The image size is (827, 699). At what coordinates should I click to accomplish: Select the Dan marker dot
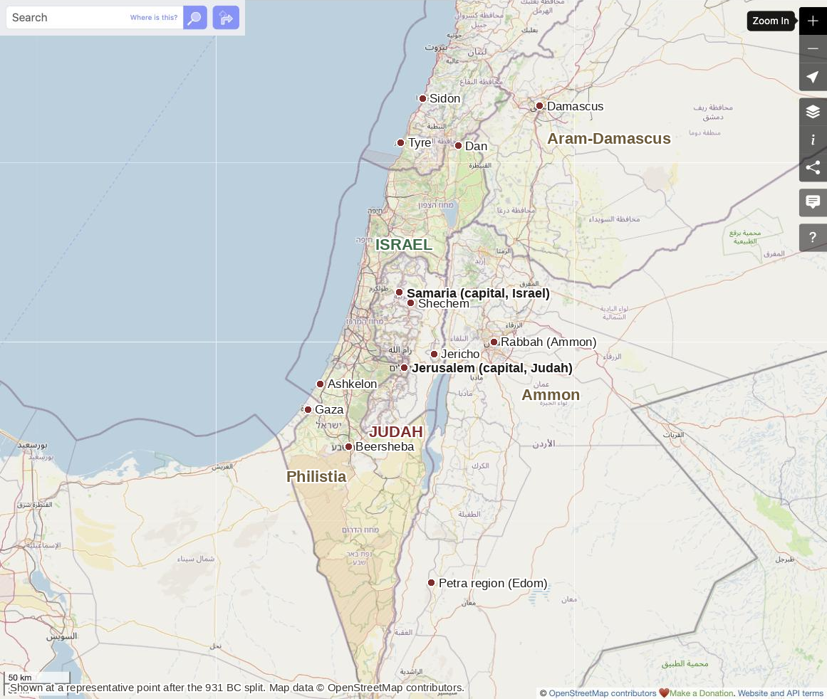pos(458,145)
